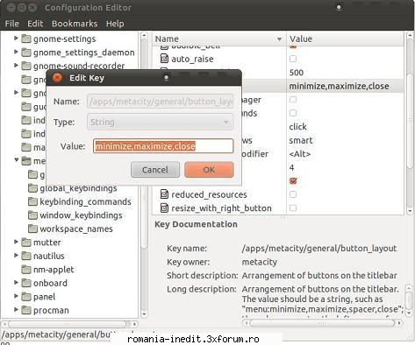
Task: Toggle the auto_raise checkbox
Action: [293, 59]
